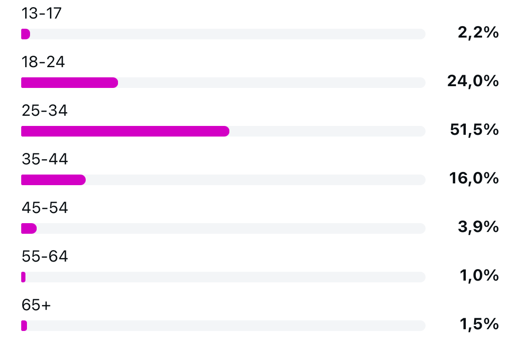The height and width of the screenshot is (346, 521).
Task: Click the 25-34 magenta bar fill
Action: point(125,131)
